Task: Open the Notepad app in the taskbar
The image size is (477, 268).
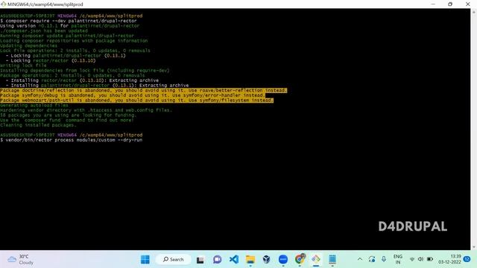Action: click(332, 259)
